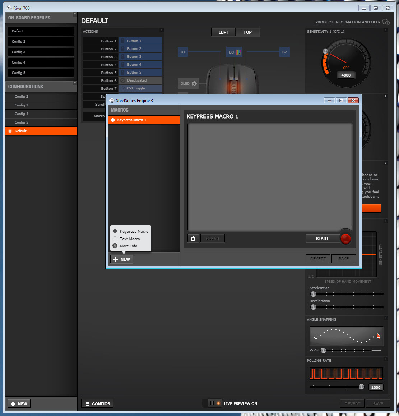Click Sensitivity section help question mark
Screen dimensions: 399x416
click(385, 30)
